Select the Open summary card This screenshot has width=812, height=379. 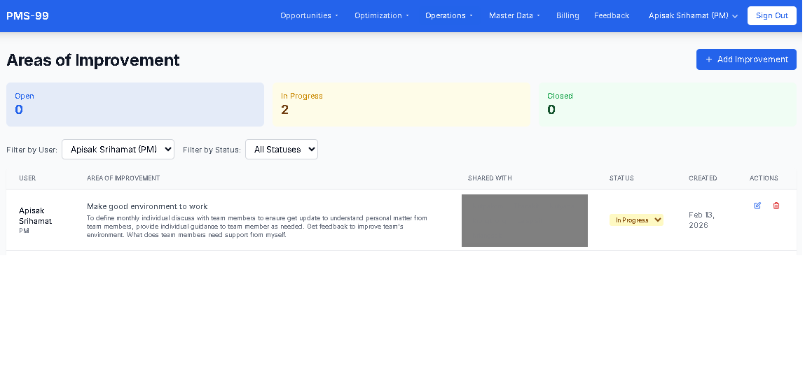[135, 104]
